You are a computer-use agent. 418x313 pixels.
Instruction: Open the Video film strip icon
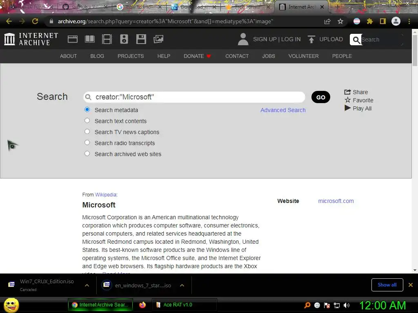coord(107,39)
